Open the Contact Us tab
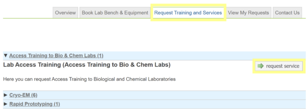The width and height of the screenshot is (307, 109). [287, 13]
